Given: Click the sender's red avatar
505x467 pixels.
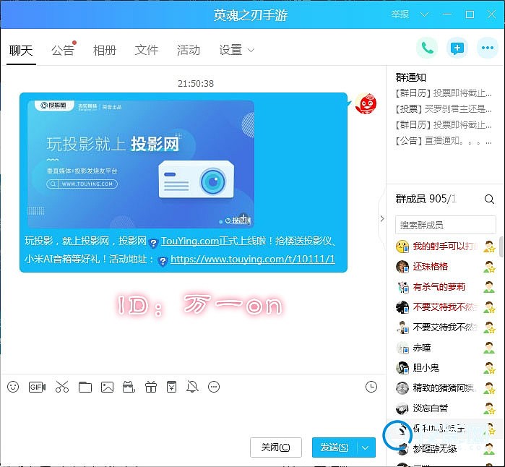Looking at the screenshot, I should point(366,103).
